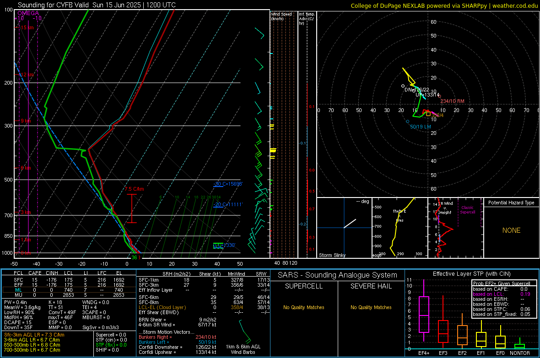Click the MBURST = 0 value
Screen dimensions: 540x358
coord(96,317)
